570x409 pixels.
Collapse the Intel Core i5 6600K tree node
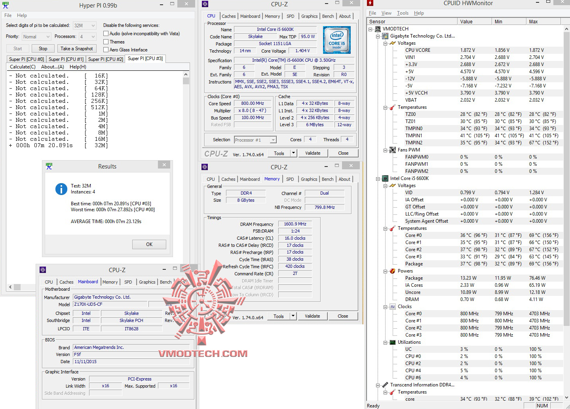click(x=378, y=178)
